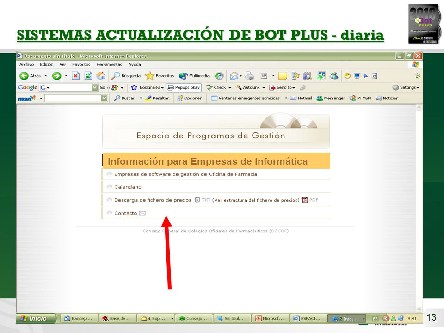
Task: Open Empresas de software de gestión link
Action: pos(185,174)
